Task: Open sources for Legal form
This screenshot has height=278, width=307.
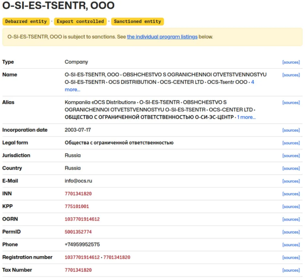Action: pos(291,143)
